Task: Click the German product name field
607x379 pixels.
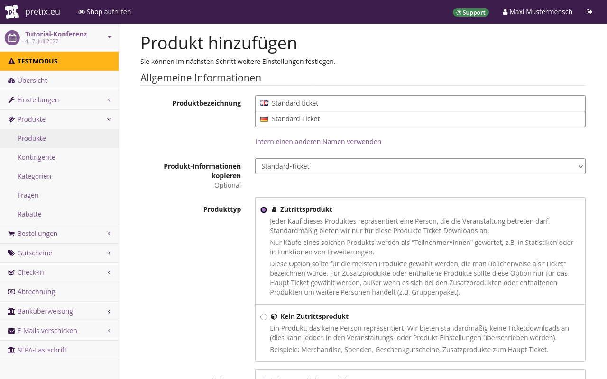Action: point(420,119)
